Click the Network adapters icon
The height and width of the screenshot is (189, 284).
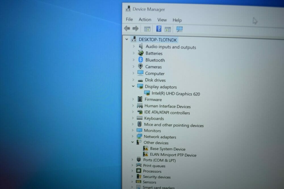point(139,136)
